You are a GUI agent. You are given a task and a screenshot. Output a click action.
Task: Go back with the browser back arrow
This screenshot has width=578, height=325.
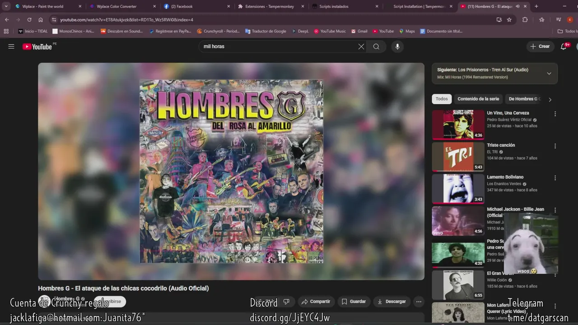pos(7,19)
